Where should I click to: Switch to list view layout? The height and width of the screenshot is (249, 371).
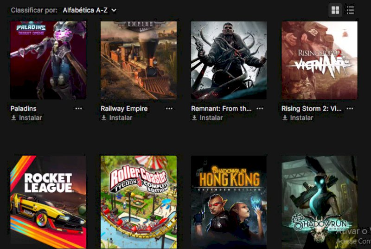tap(350, 10)
